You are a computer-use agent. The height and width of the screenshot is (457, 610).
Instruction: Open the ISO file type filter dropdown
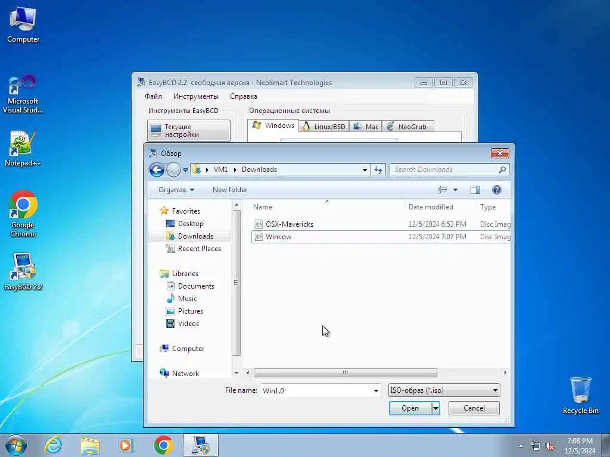[x=444, y=390]
